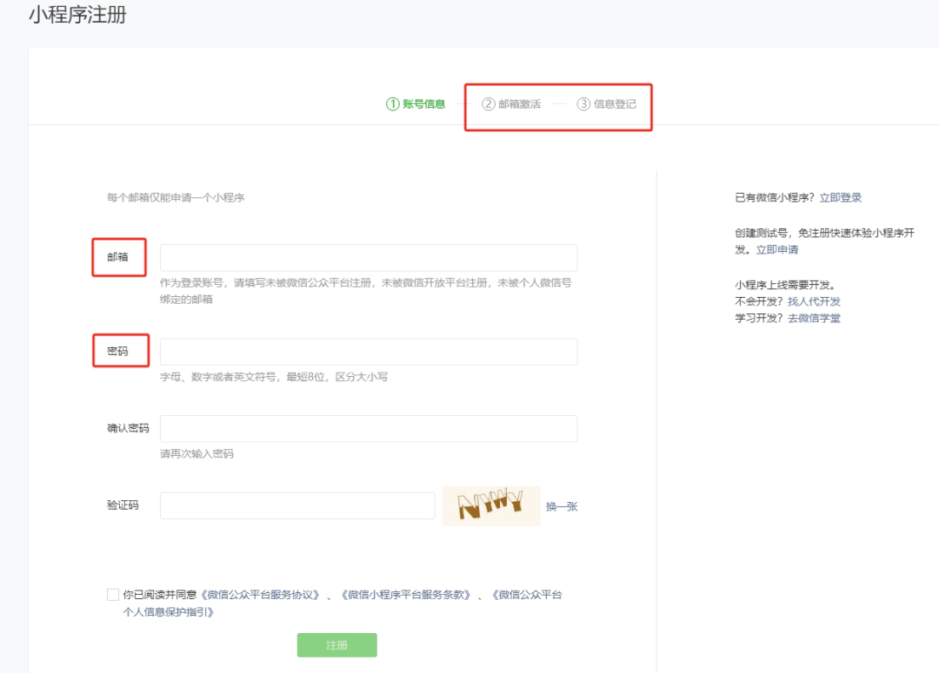Open 《微信公众平台服务协议》 link

261,595
